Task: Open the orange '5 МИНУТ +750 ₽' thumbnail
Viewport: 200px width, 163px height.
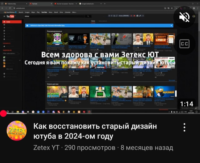Action: point(165,39)
